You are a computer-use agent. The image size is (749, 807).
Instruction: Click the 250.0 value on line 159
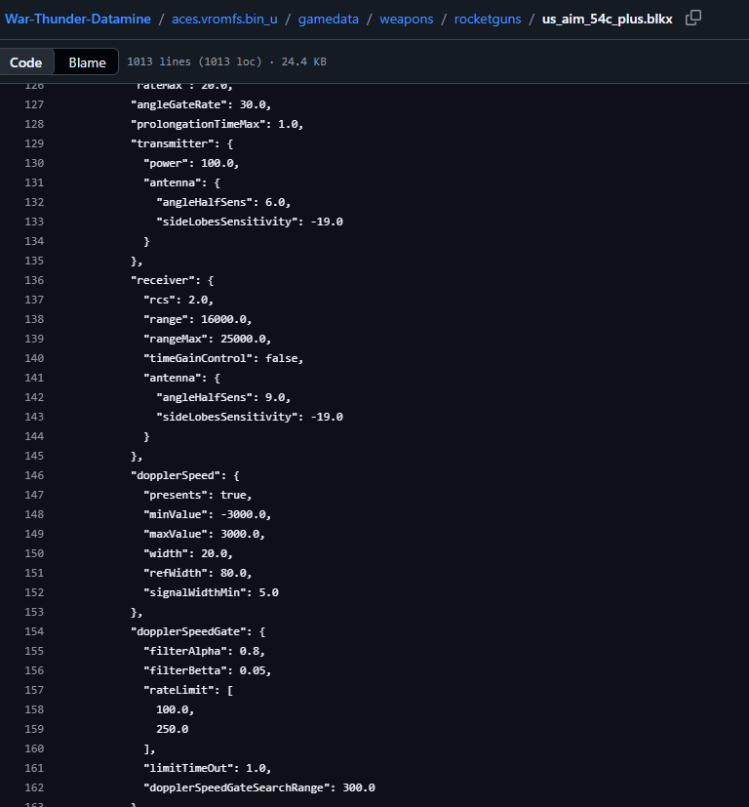(x=173, y=729)
